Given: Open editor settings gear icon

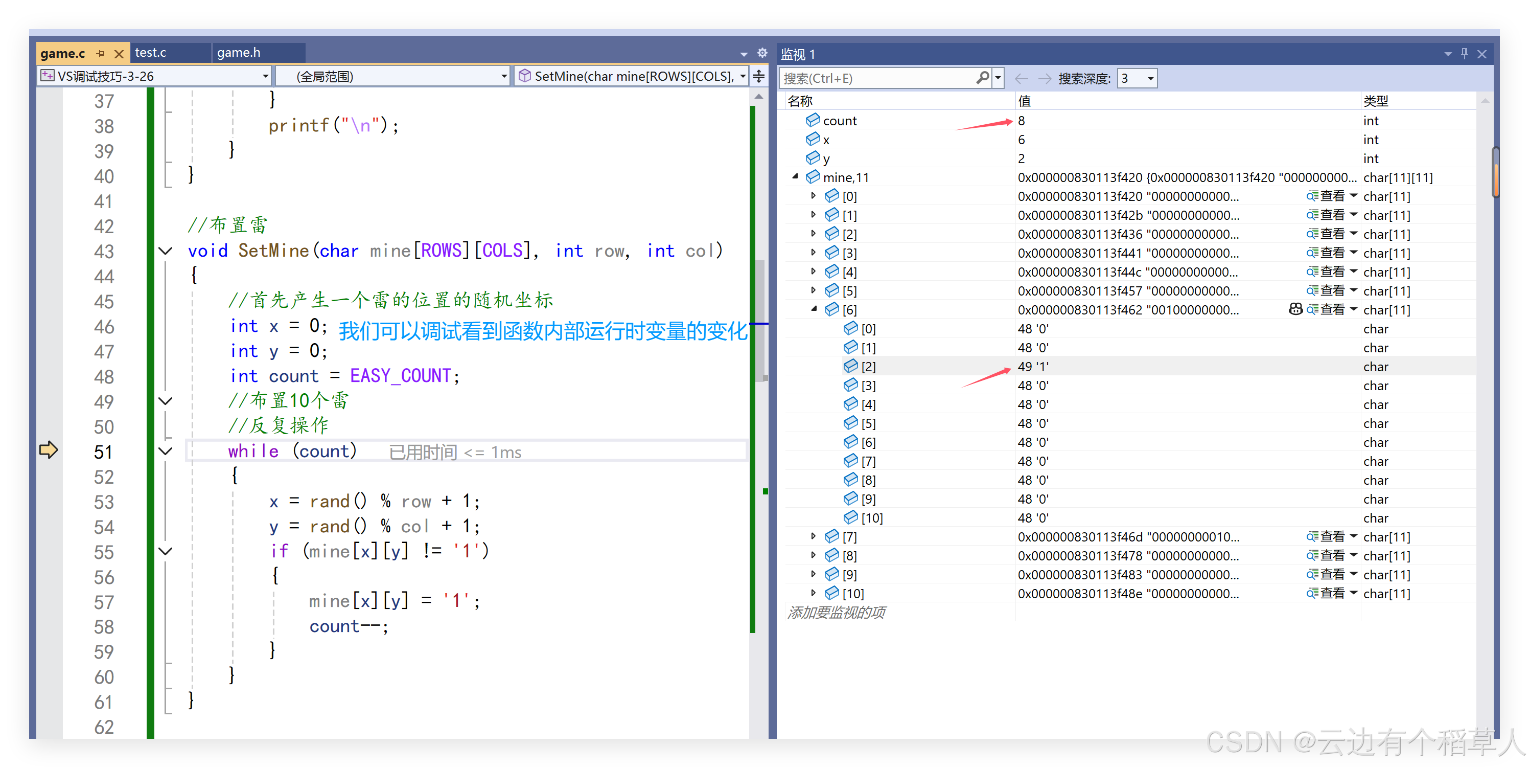Looking at the screenshot, I should pyautogui.click(x=762, y=53).
